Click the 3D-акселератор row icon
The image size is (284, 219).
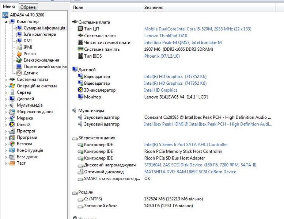[81, 90]
